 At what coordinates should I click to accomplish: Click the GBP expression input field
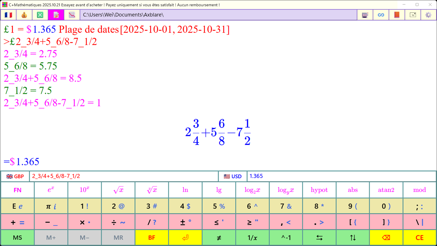(x=123, y=176)
